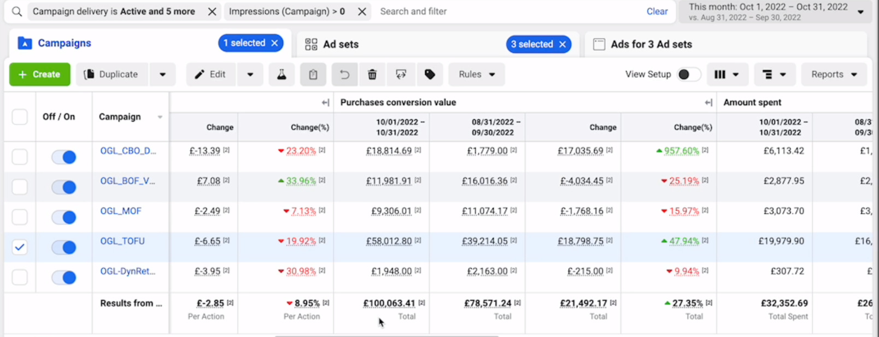Click the £18,814.69 purchases value
The height and width of the screenshot is (337, 879).
(x=389, y=151)
